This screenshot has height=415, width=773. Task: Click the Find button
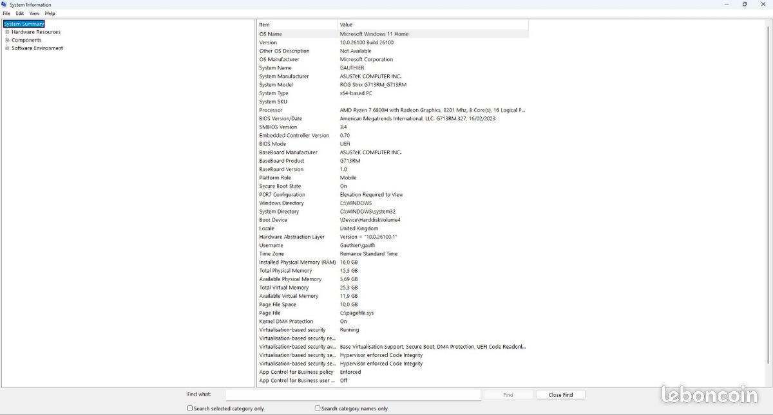coord(508,394)
